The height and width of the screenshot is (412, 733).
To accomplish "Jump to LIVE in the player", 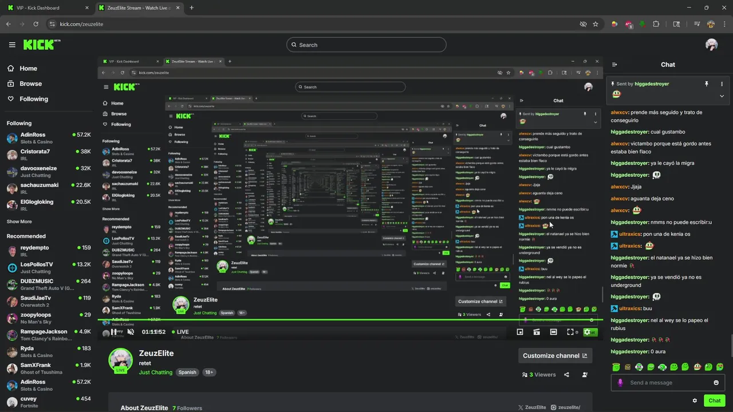I will pos(179,332).
